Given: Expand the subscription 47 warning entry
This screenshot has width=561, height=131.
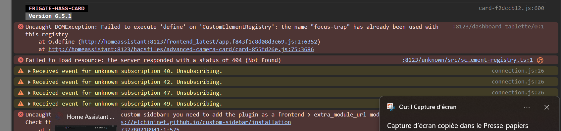Looking at the screenshot, I should coord(29,93).
